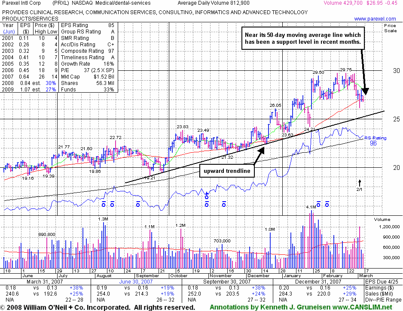Click the June 30, 2007 quarter heading
The height and width of the screenshot is (311, 403).
click(x=136, y=281)
